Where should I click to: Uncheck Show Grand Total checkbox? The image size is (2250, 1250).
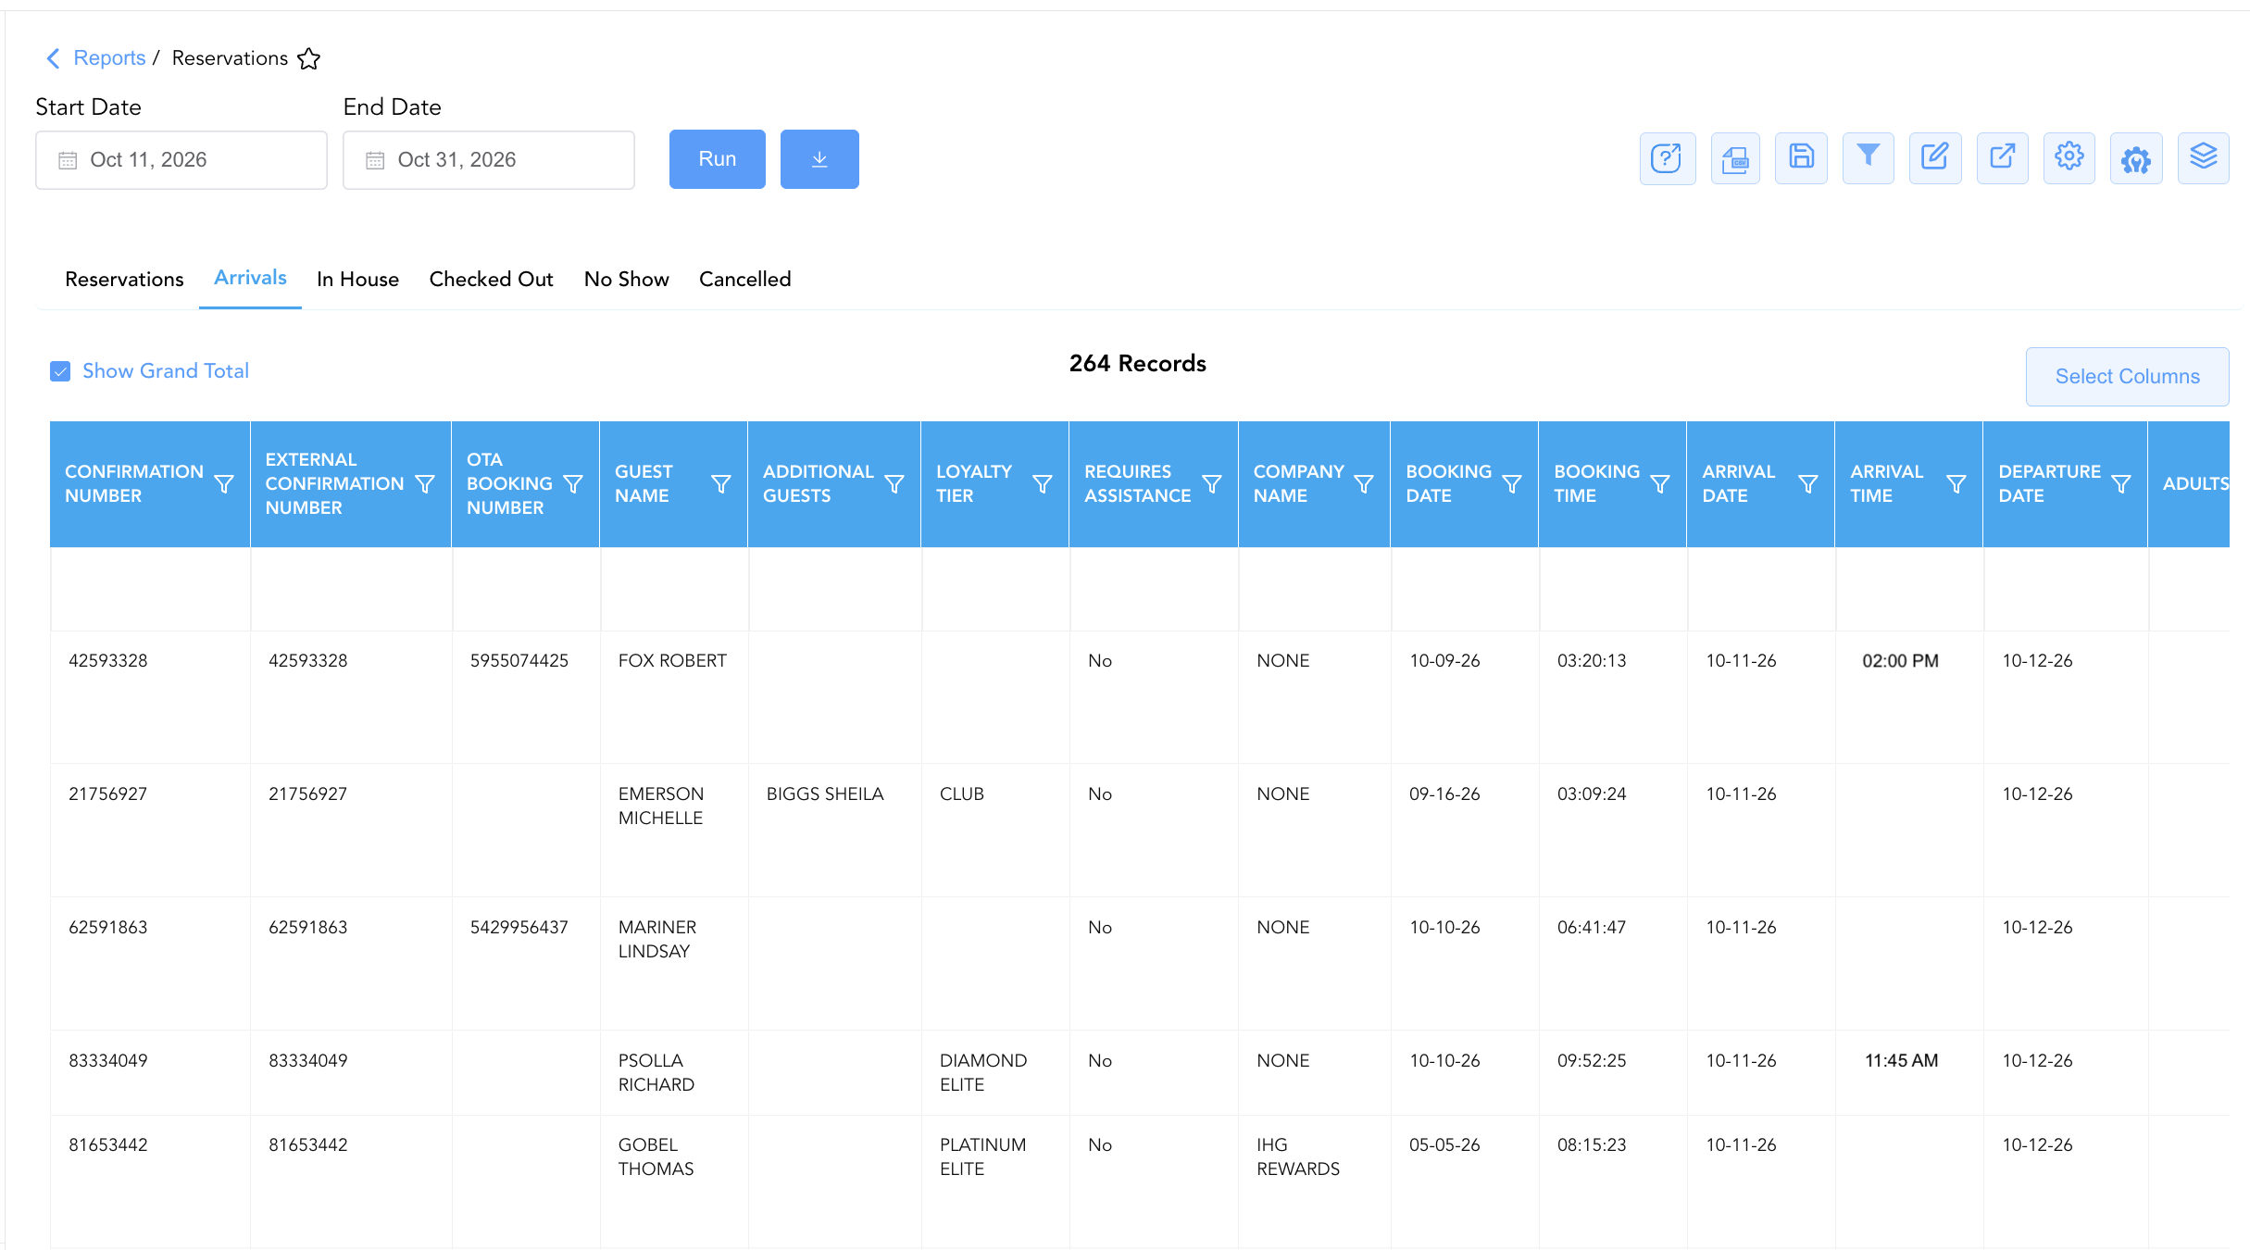pyautogui.click(x=60, y=371)
